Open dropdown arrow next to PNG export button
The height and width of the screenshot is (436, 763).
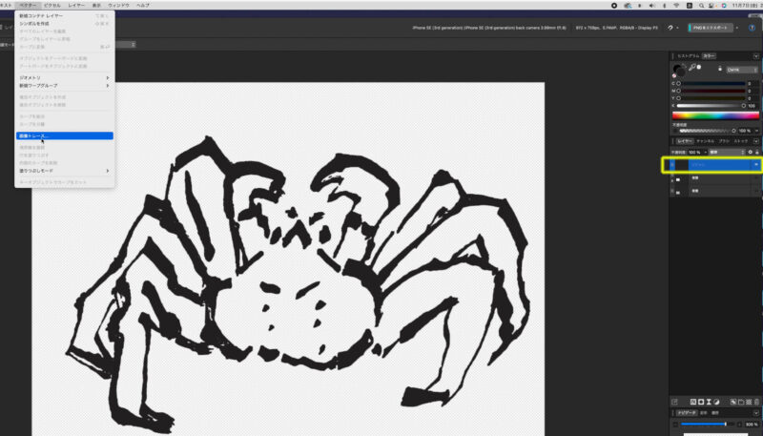click(737, 28)
